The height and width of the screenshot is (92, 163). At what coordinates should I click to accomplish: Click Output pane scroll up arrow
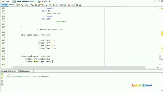(x=162, y=74)
